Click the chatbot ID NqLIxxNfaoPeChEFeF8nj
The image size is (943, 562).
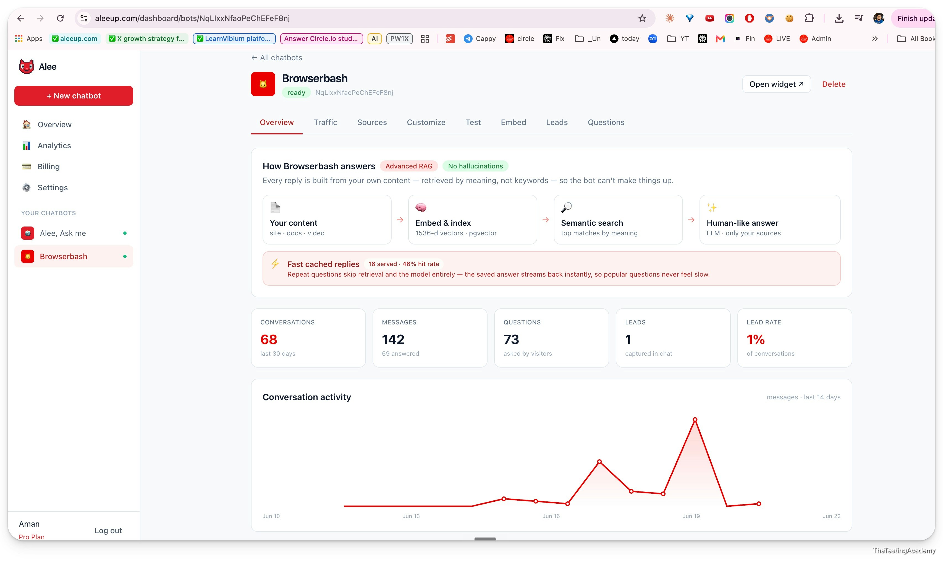[x=354, y=92]
